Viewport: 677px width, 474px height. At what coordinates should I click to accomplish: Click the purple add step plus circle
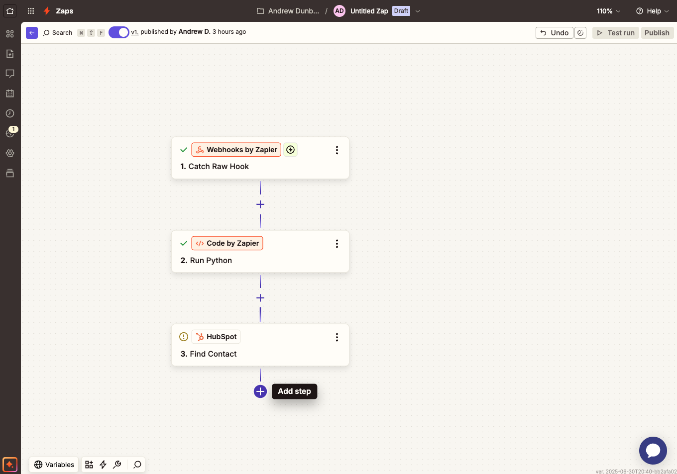pos(260,391)
